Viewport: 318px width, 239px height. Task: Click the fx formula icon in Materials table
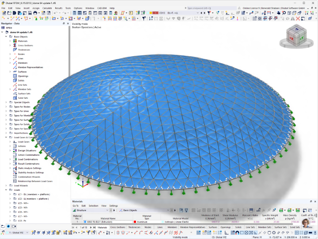point(274,210)
